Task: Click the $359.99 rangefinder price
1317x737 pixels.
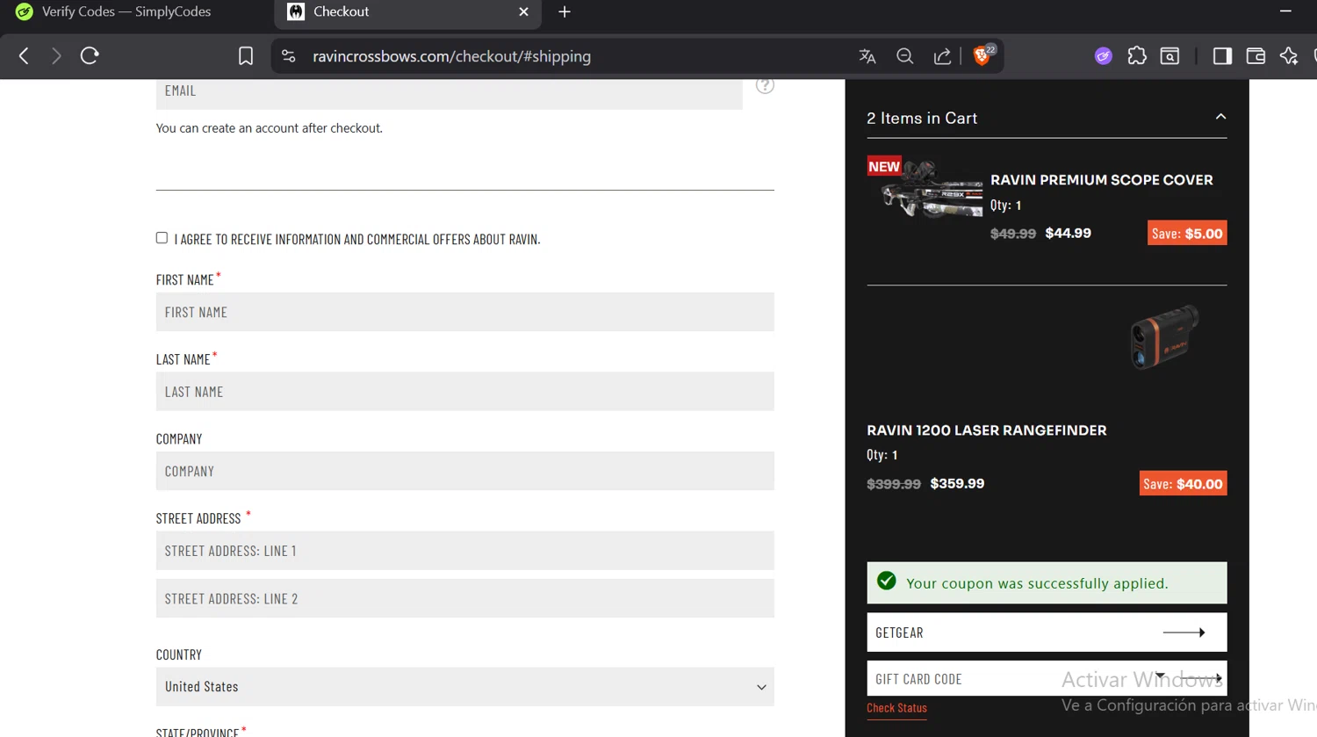Action: point(957,484)
